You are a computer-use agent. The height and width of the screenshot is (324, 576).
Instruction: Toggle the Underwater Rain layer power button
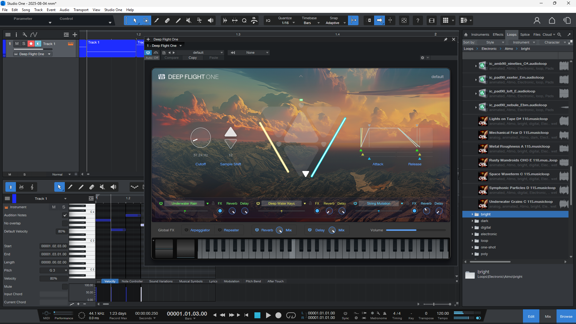tap(161, 203)
